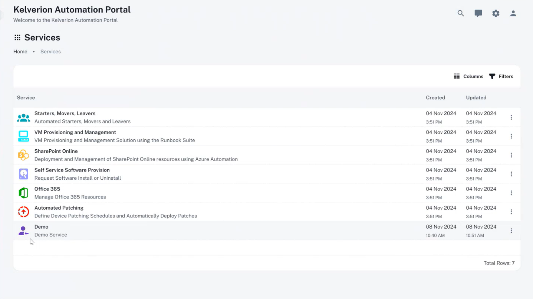Viewport: 533px width, 299px height.
Task: Open the settings gear icon
Action: tap(496, 13)
